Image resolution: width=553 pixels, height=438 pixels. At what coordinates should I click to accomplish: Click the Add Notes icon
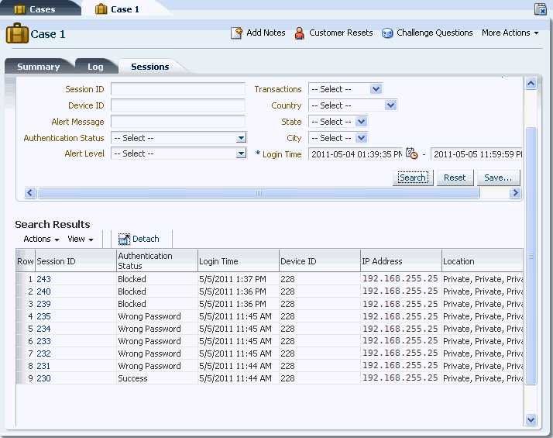click(x=236, y=33)
